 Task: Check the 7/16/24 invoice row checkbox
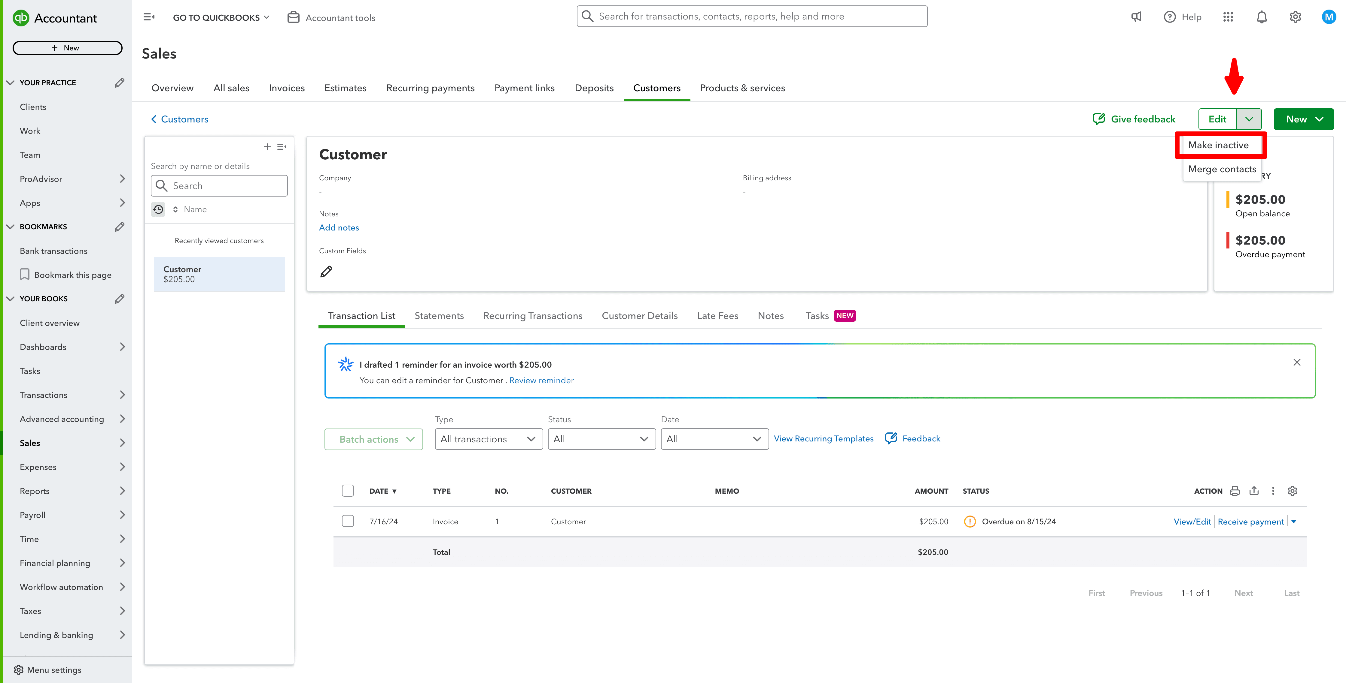tap(348, 521)
